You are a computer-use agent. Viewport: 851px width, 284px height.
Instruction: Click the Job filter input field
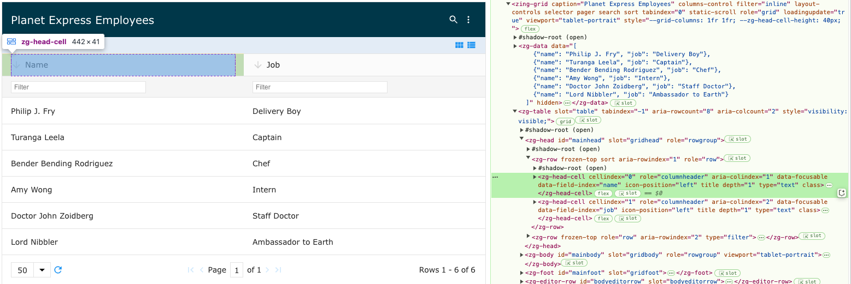(320, 87)
